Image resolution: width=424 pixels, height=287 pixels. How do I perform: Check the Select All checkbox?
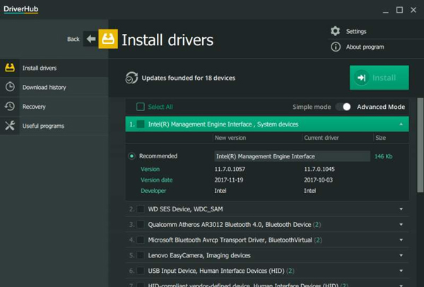click(x=141, y=107)
